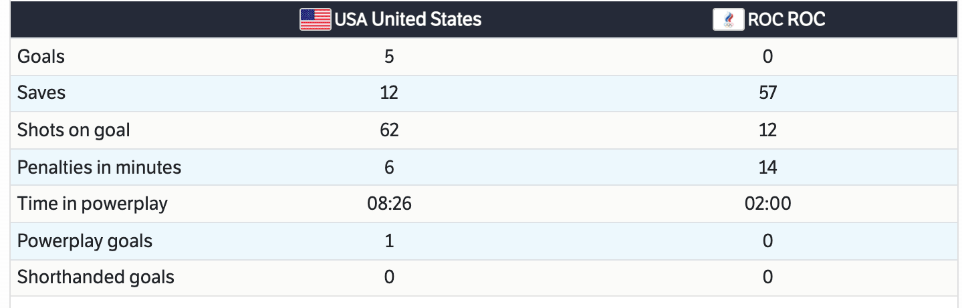Click the Time in powerplay row label
Viewport: 962px width, 308px height.
tap(92, 203)
